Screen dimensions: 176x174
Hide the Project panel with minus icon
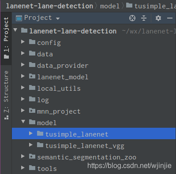(170, 18)
